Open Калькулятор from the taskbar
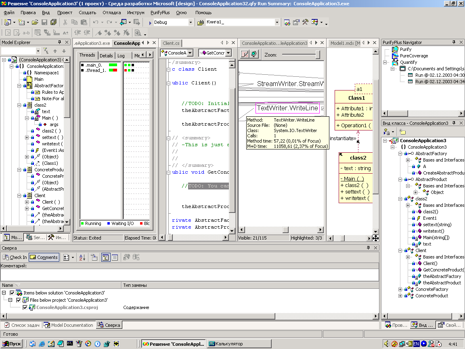Image resolution: width=465 pixels, height=349 pixels. [239, 344]
